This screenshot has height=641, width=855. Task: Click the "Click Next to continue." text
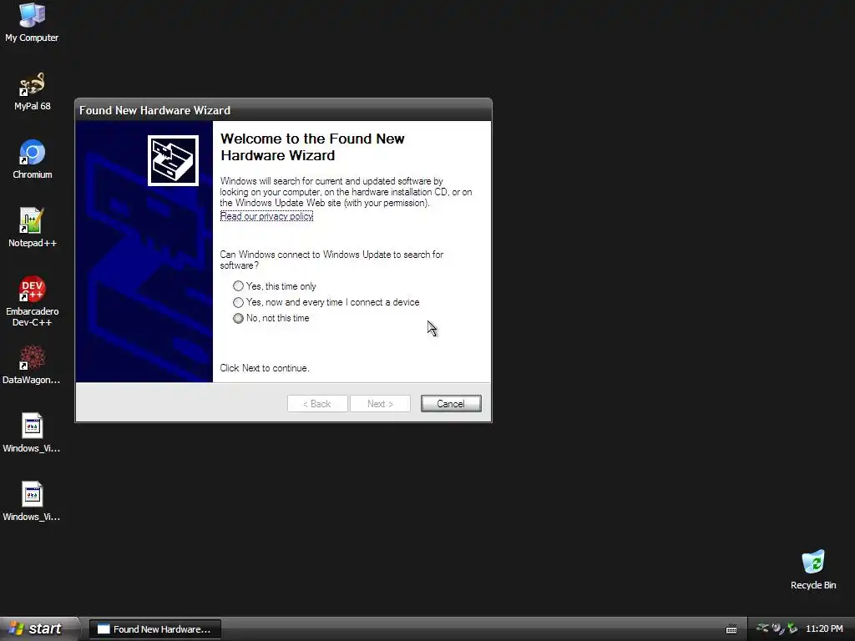click(265, 368)
